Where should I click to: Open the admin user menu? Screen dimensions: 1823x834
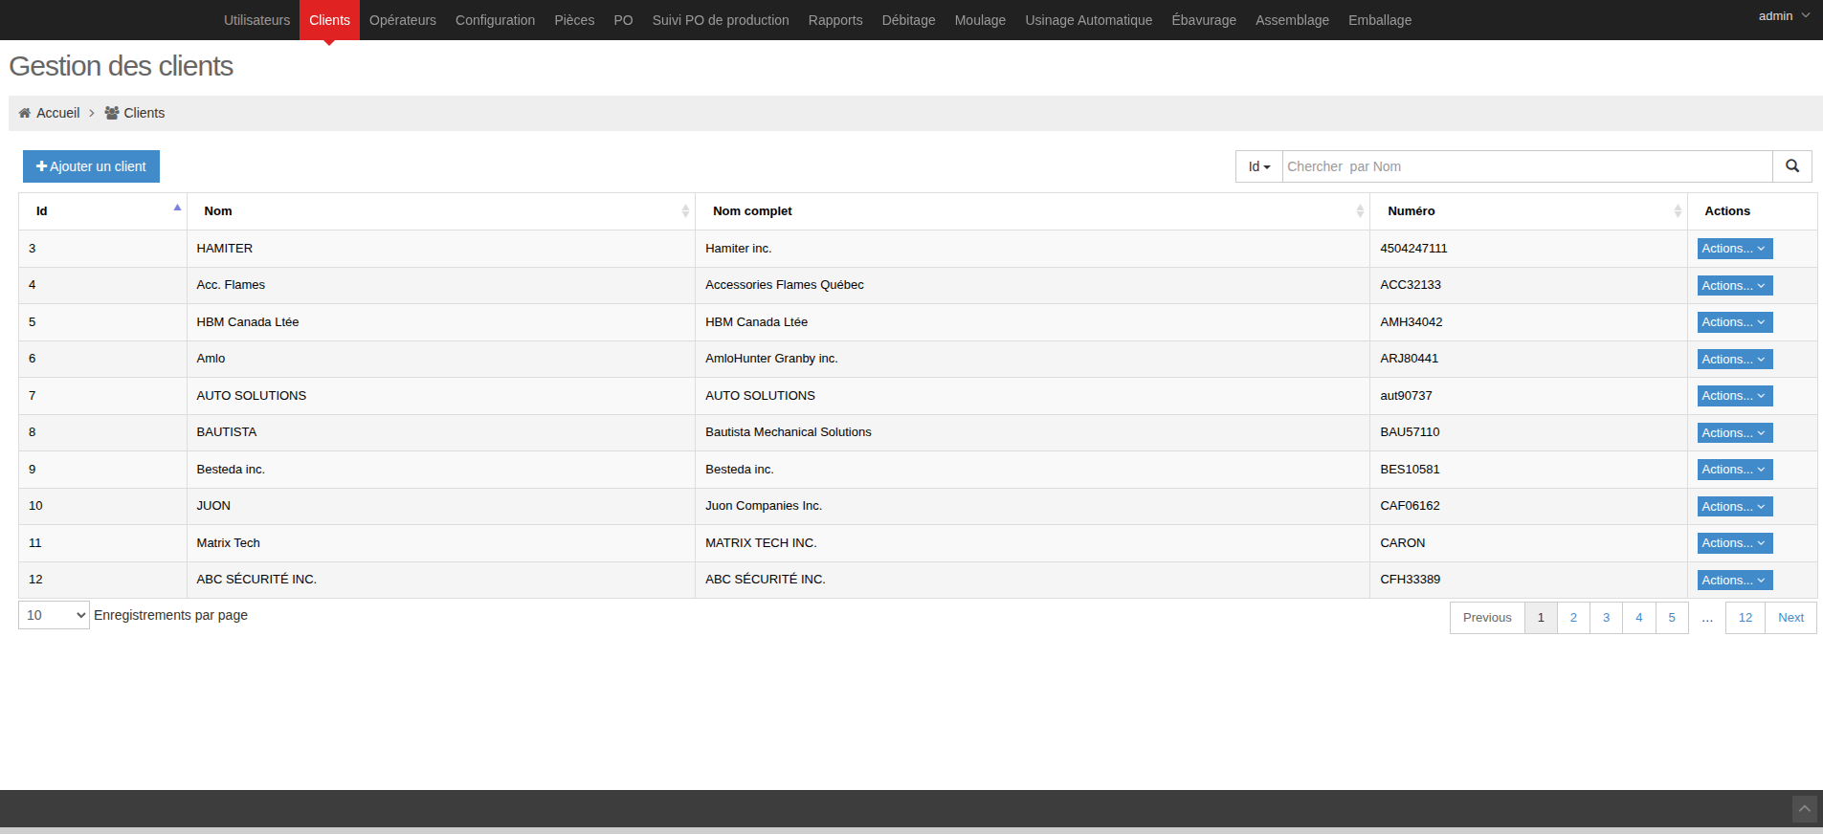pyautogui.click(x=1784, y=16)
